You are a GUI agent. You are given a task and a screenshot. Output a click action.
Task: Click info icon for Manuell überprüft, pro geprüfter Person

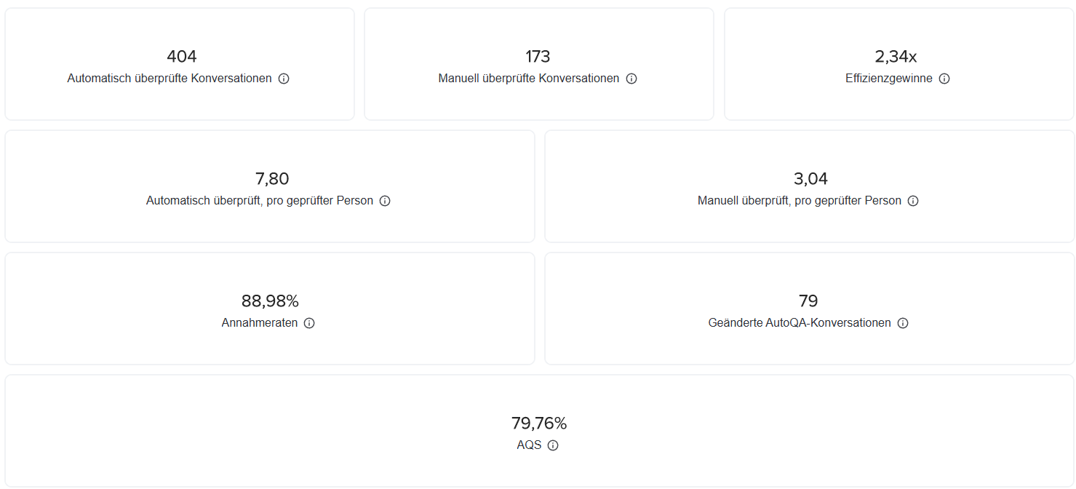913,201
